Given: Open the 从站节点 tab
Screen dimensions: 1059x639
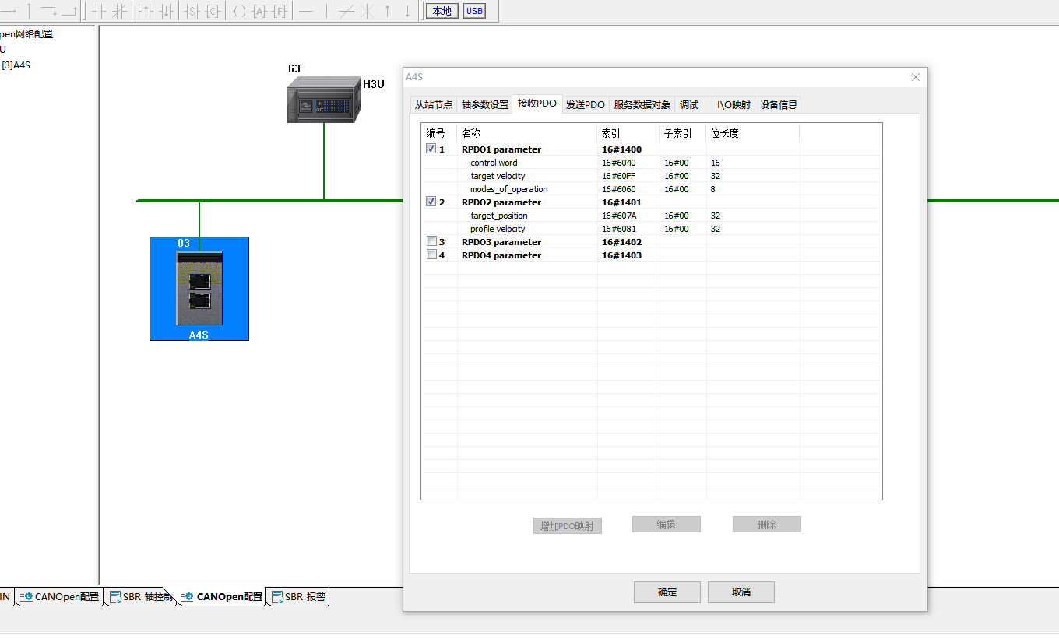Looking at the screenshot, I should point(433,104).
